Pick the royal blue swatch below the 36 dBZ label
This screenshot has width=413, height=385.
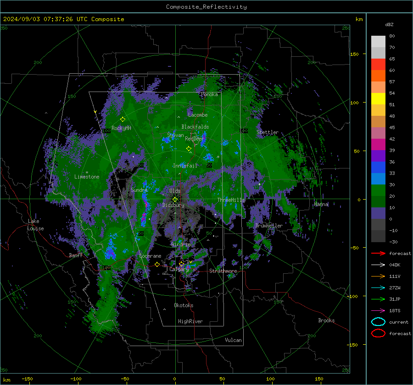378,167
